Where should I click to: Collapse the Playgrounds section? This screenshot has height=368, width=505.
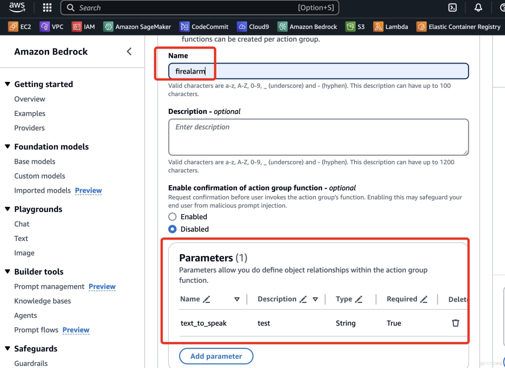coord(7,209)
